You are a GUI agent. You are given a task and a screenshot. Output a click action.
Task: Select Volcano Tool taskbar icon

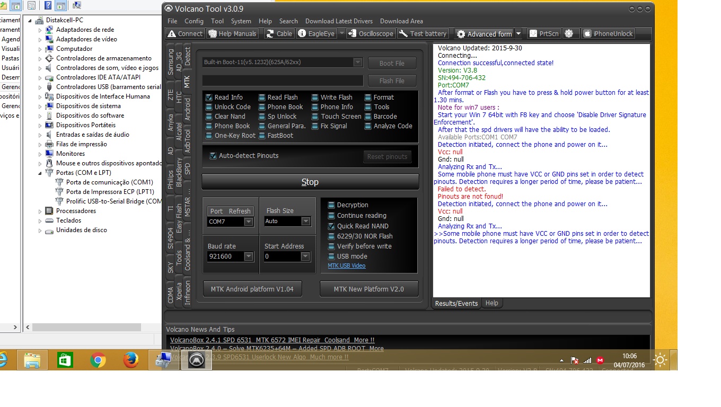[x=196, y=360]
